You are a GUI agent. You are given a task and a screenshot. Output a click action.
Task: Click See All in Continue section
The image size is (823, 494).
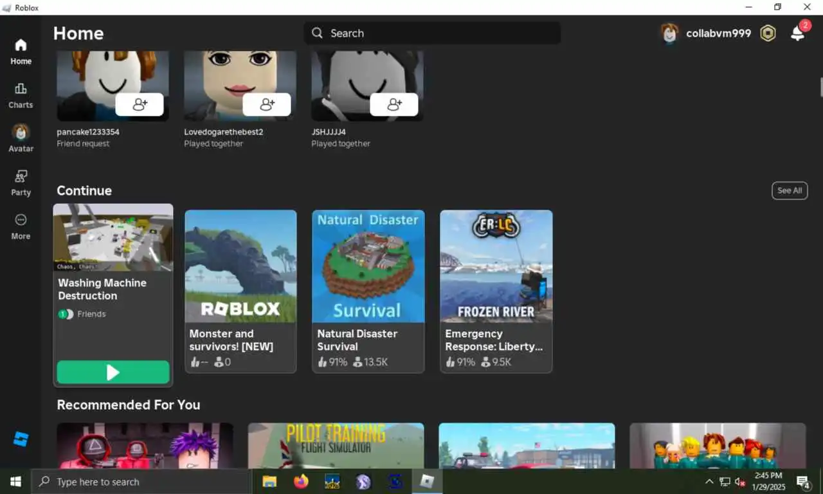[790, 190]
